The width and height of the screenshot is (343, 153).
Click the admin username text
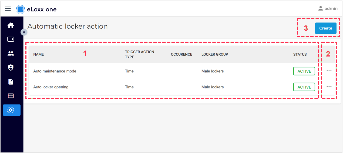pos(331,9)
